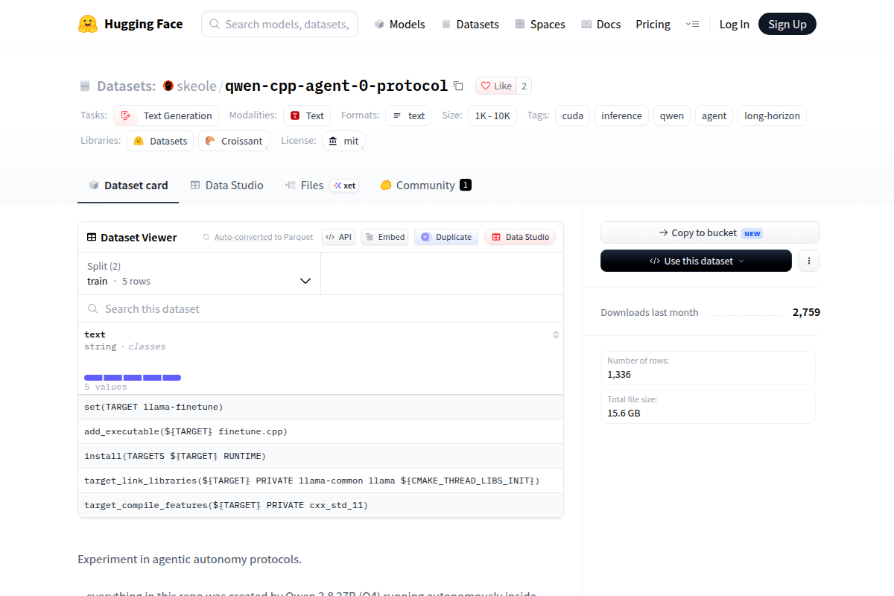Open the inference tag

pyautogui.click(x=621, y=115)
